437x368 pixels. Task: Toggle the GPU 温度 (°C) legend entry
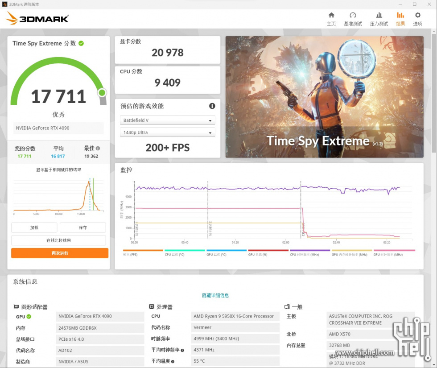[227, 252]
